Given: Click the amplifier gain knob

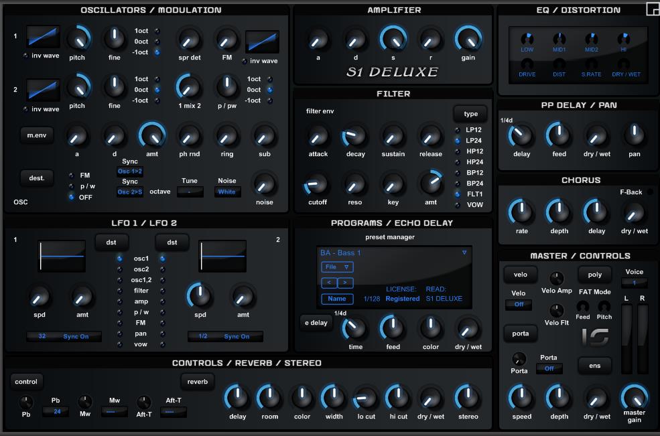Looking at the screenshot, I should point(468,40).
